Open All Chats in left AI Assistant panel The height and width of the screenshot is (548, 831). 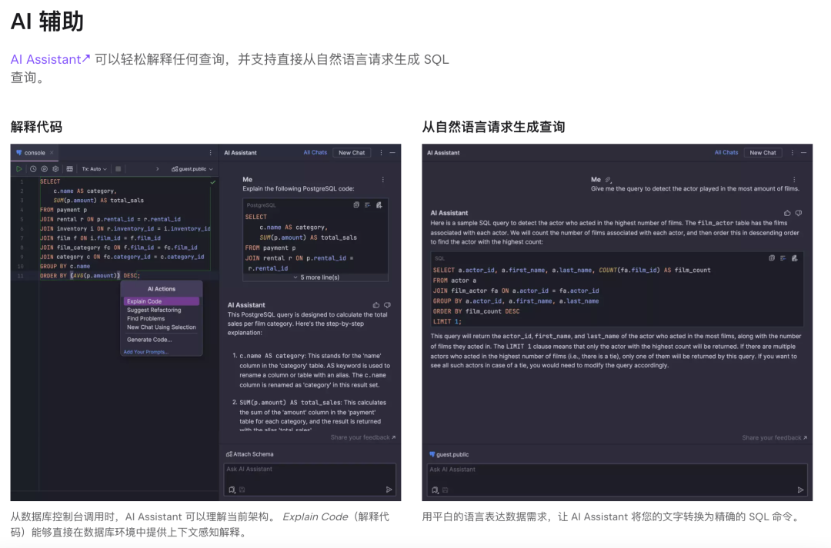point(315,152)
